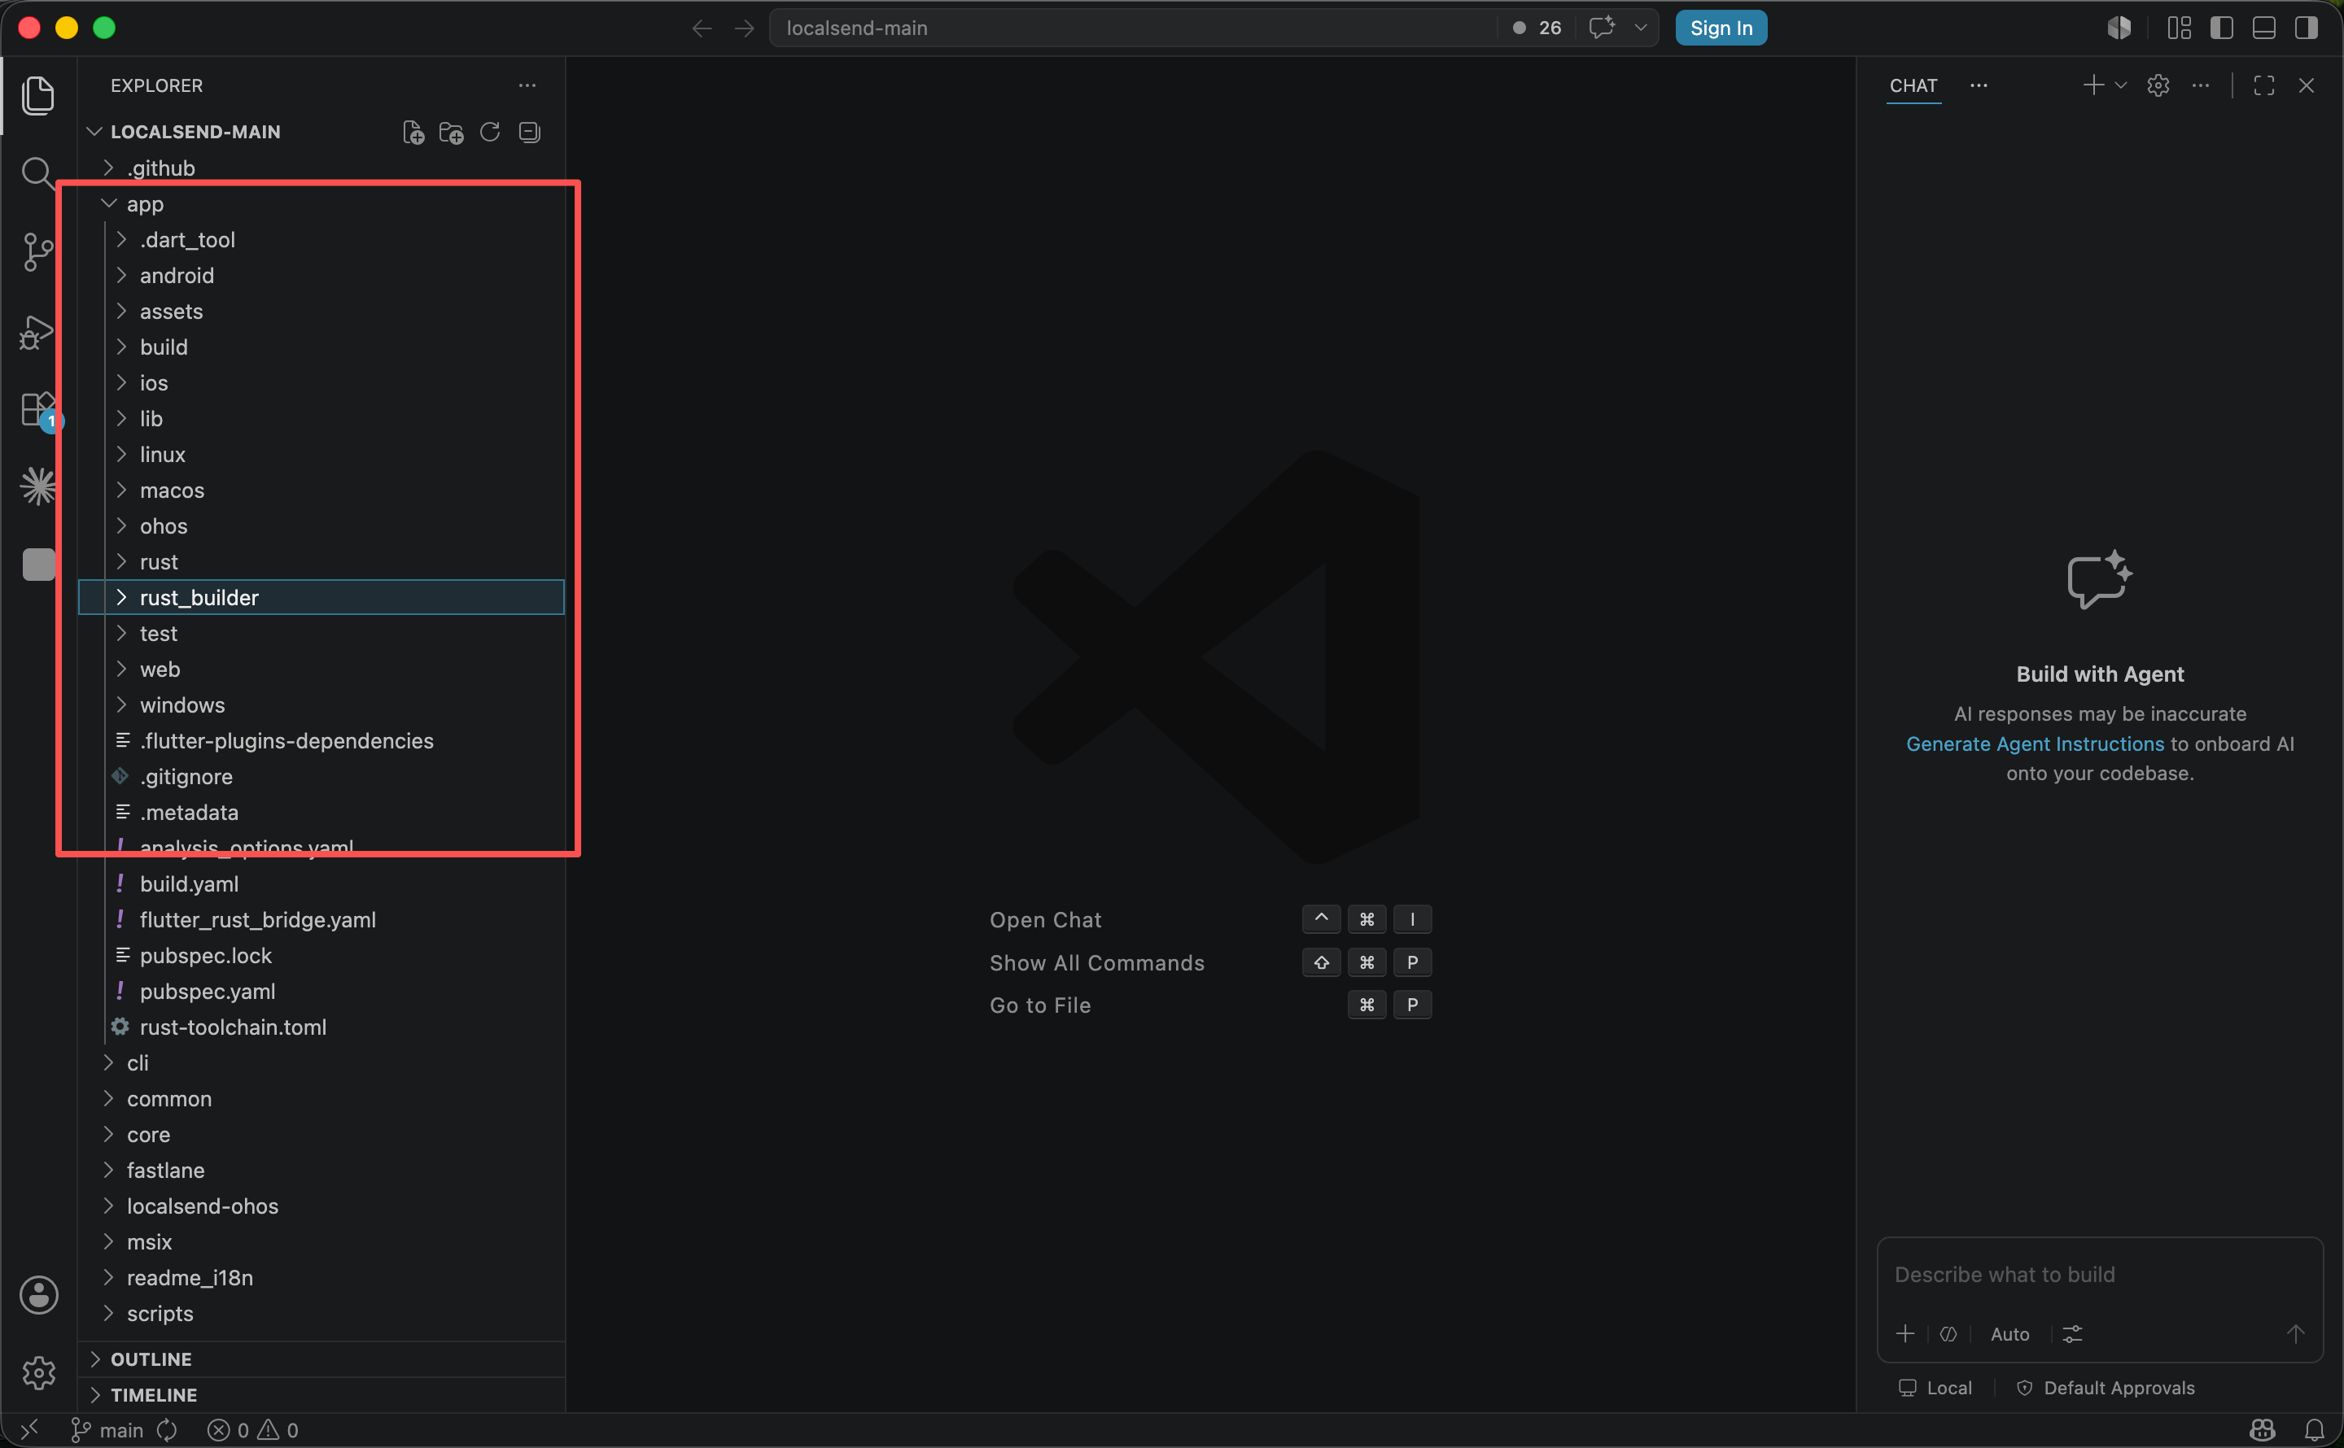Click the starburst extension icon in activity bar
This screenshot has height=1448, width=2344.
pos(37,486)
